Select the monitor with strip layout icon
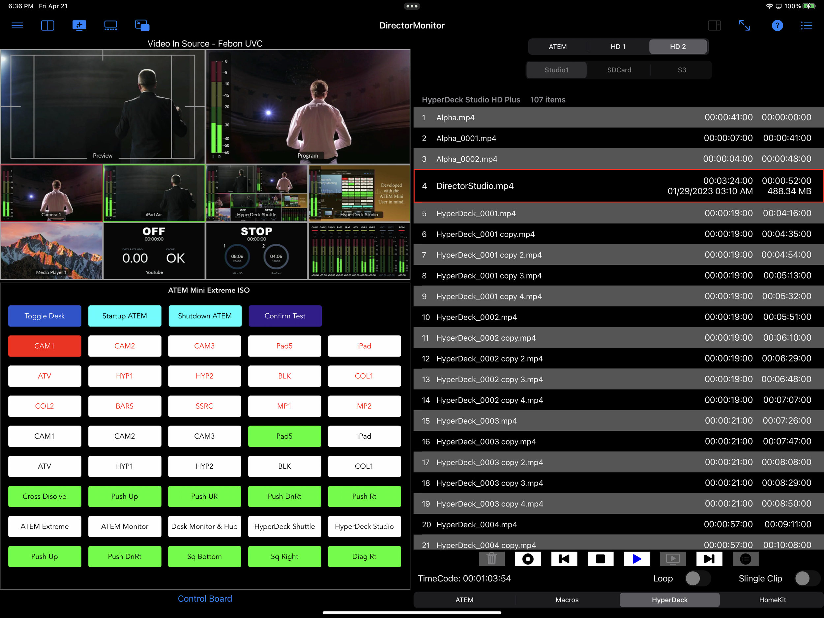 pos(111,25)
